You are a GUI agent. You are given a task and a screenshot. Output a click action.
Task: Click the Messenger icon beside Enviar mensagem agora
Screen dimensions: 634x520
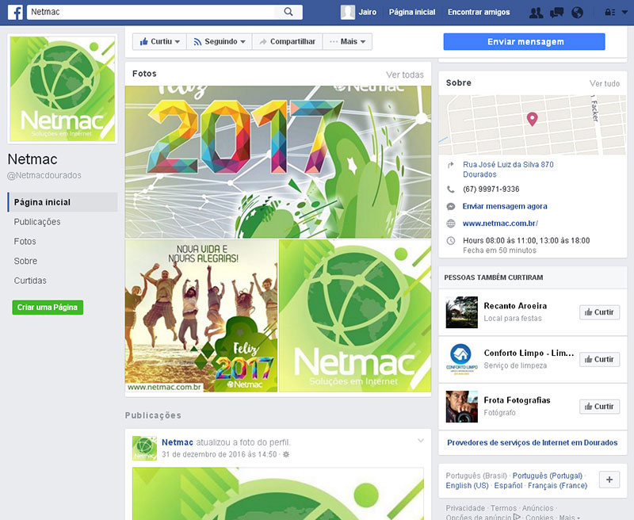click(x=451, y=206)
